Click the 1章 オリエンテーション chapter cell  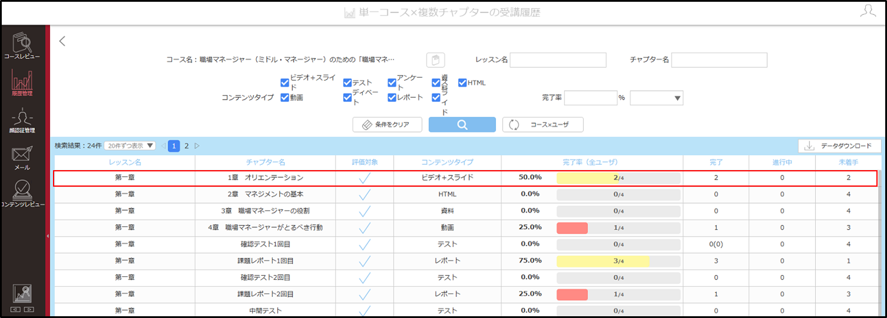[266, 177]
